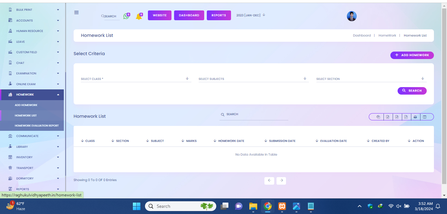This screenshot has height=214, width=447.
Task: Sort table by Submission Date column
Action: click(282, 141)
